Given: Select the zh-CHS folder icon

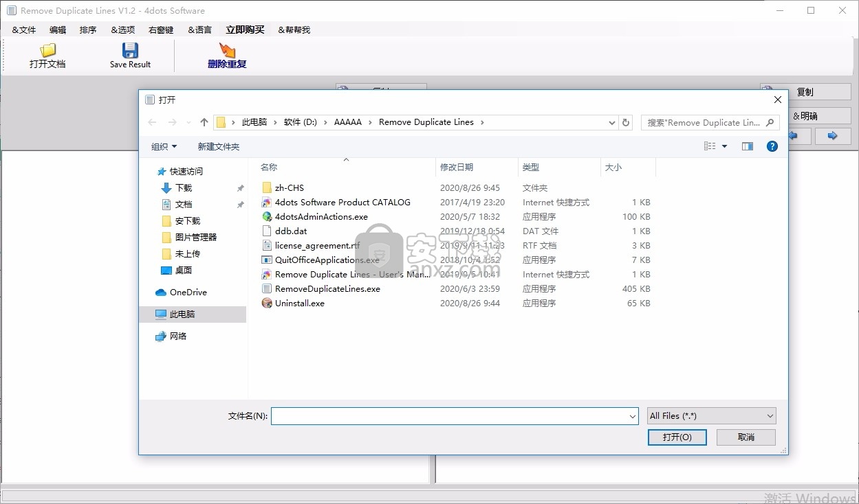Looking at the screenshot, I should (268, 187).
